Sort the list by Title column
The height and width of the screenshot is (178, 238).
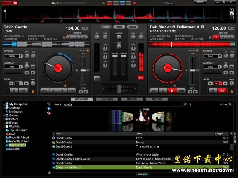175,134
